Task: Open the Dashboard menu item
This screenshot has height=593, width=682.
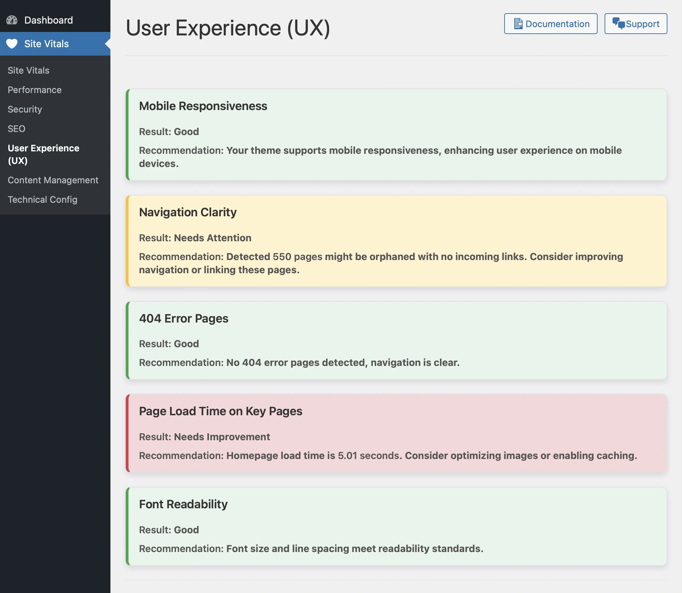Action: (55, 20)
